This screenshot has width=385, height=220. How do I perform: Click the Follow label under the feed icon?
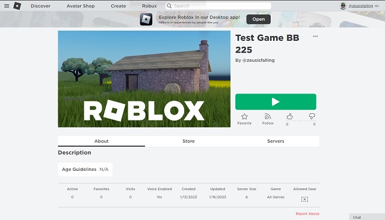tap(268, 123)
